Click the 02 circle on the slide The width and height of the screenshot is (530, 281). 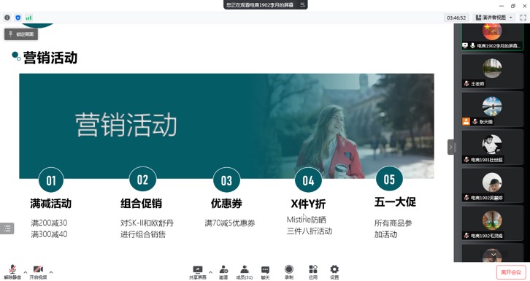142,180
